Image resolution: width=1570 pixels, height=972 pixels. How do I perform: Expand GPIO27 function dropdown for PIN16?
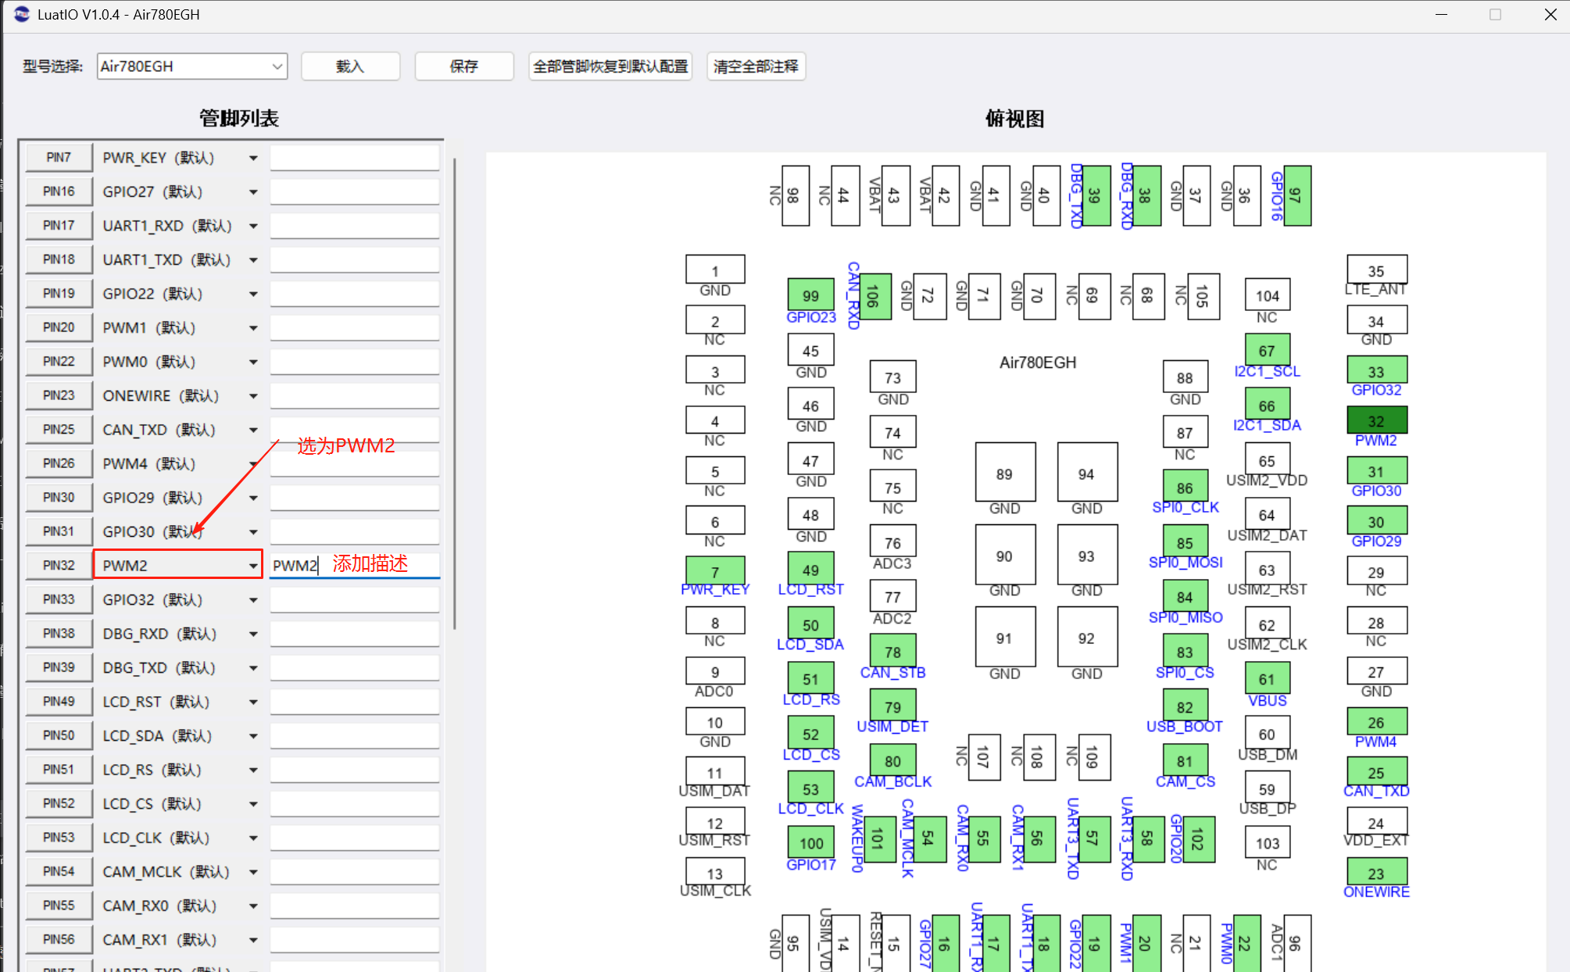253,192
